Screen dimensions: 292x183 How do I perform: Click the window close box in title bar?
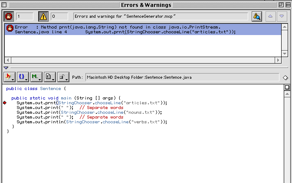click(4, 5)
